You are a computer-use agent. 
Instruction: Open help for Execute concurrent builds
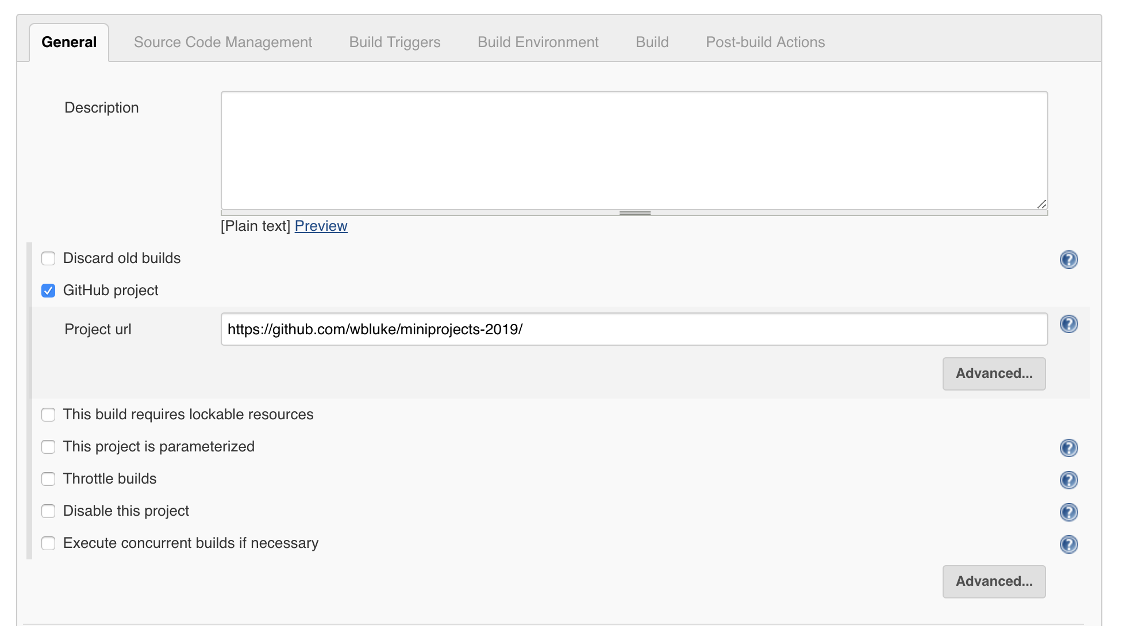point(1068,544)
